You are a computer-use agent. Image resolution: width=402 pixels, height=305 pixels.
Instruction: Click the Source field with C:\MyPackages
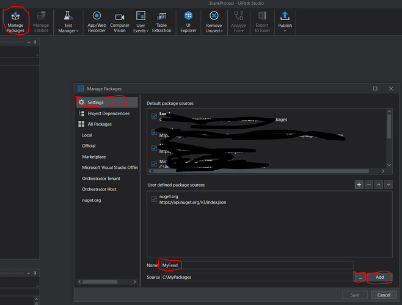257,277
